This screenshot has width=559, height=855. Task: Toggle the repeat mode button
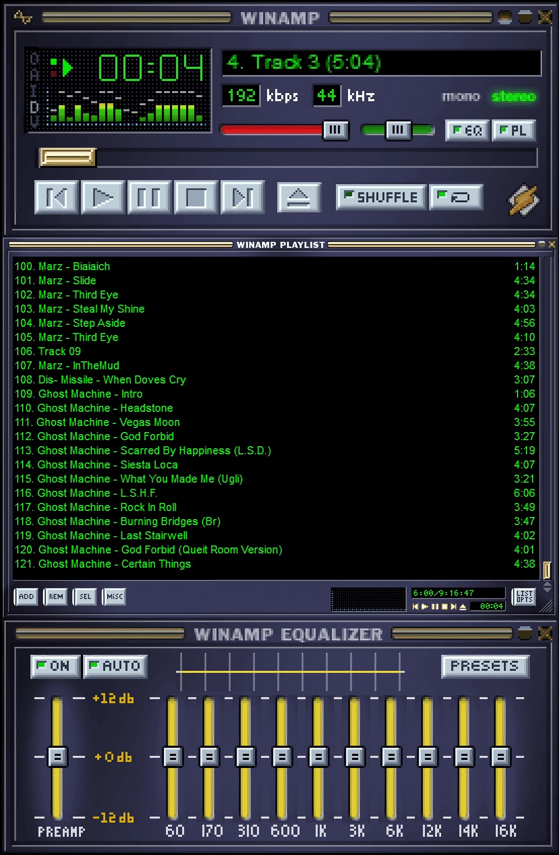pos(456,197)
